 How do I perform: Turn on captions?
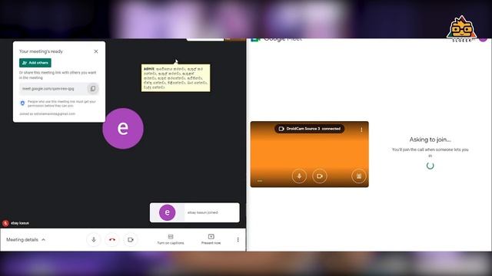tap(171, 239)
